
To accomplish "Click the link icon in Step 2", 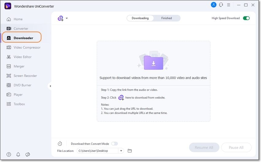I will pos(121,98).
